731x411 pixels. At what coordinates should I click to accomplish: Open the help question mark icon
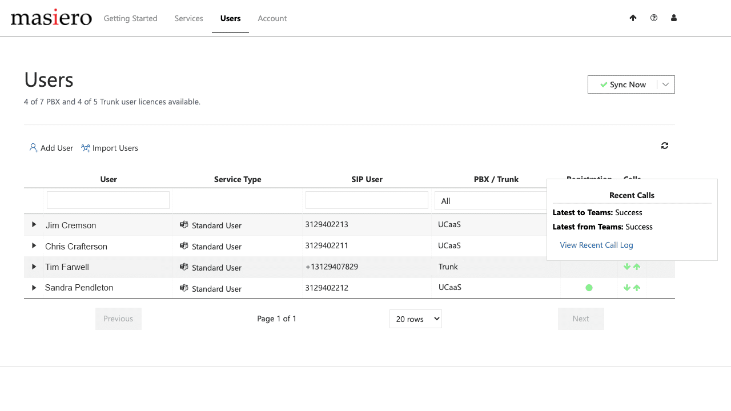pyautogui.click(x=654, y=18)
